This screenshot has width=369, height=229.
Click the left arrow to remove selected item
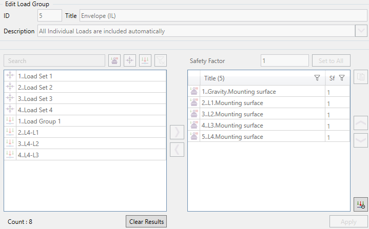(x=177, y=149)
